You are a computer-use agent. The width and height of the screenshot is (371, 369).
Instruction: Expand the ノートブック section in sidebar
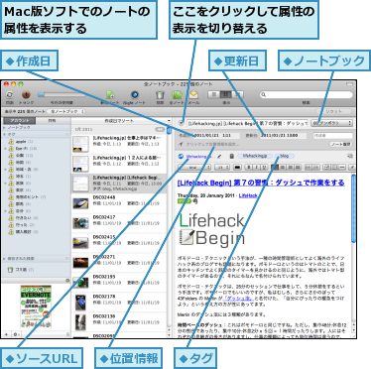(x=4, y=127)
